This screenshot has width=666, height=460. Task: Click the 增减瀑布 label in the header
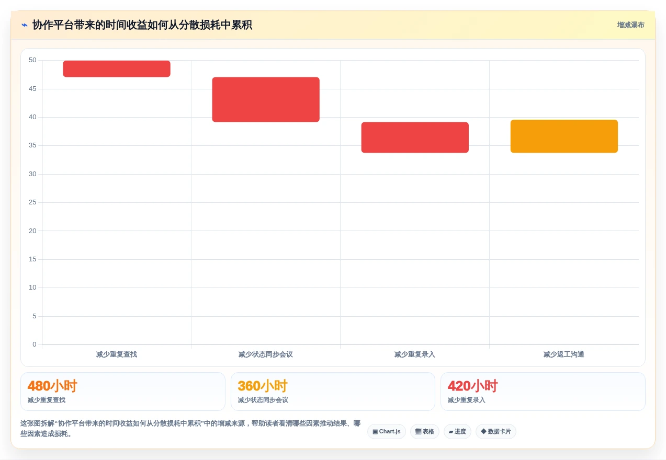click(630, 25)
